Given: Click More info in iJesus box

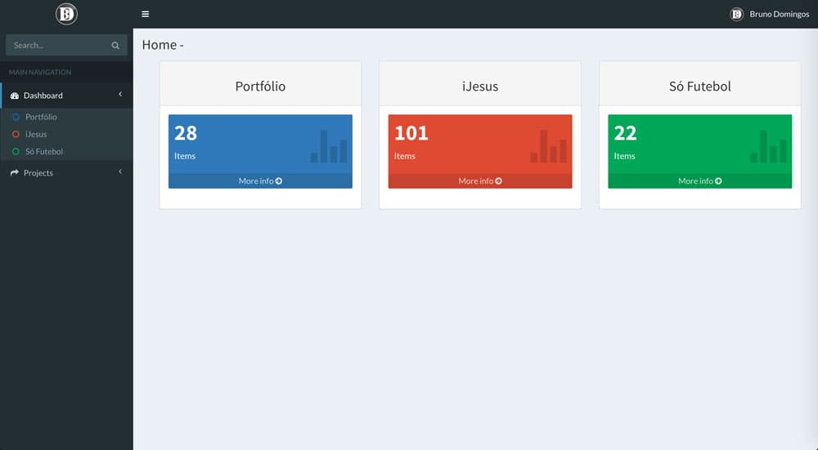Looking at the screenshot, I should [x=480, y=181].
